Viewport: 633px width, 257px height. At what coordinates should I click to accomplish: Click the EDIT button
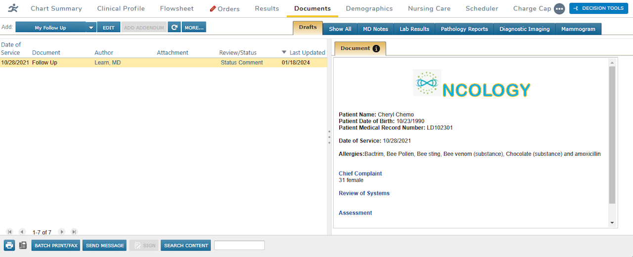(109, 28)
